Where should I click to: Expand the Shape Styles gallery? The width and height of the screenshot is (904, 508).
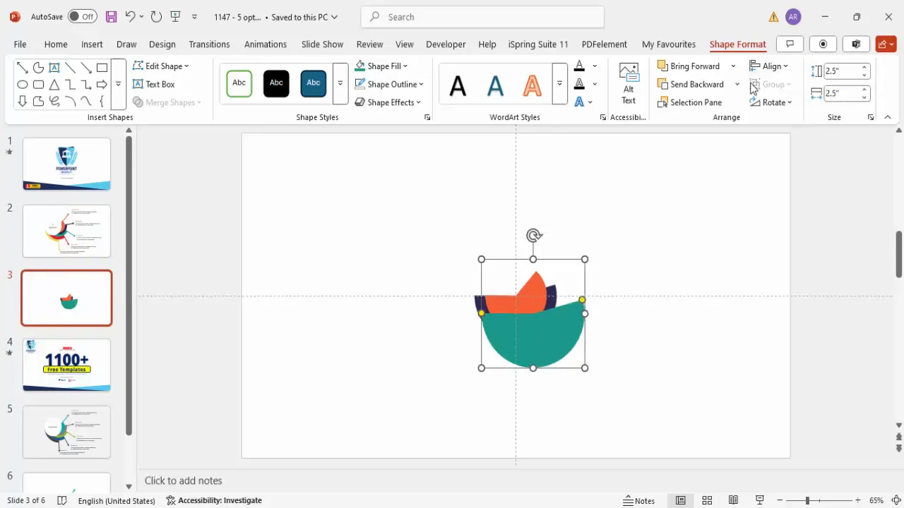340,83
